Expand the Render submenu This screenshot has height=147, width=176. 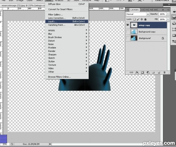click(67, 51)
